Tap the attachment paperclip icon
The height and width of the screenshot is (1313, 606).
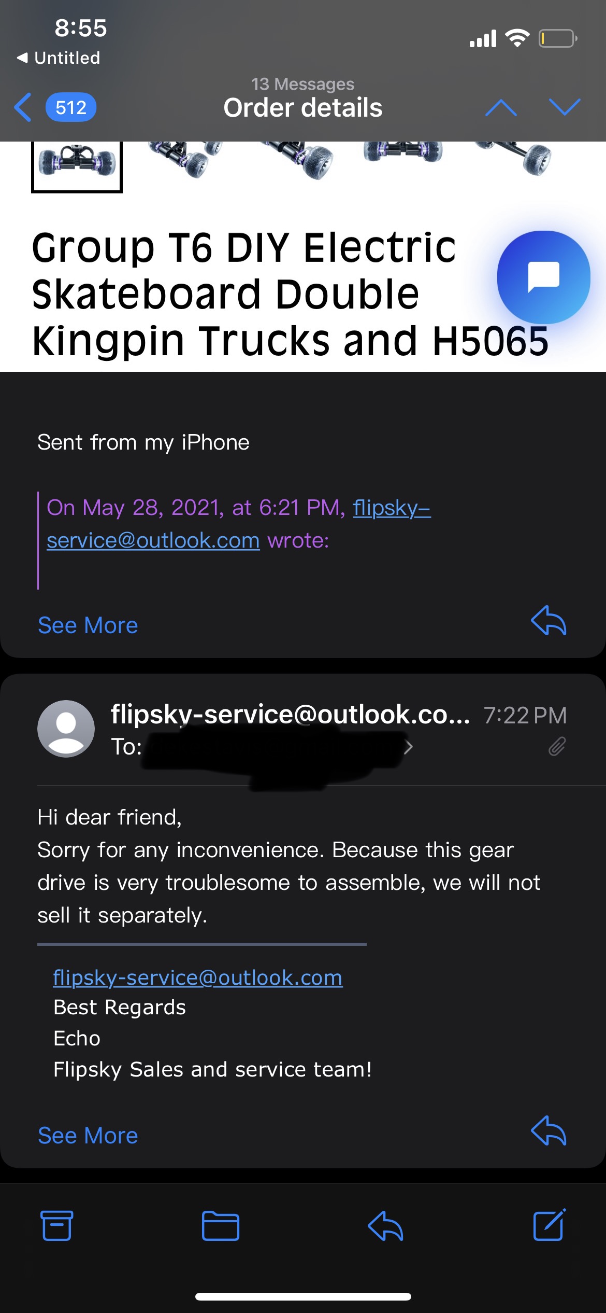557,747
